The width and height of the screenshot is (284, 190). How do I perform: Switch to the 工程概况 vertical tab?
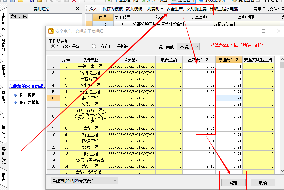pos(3,21)
